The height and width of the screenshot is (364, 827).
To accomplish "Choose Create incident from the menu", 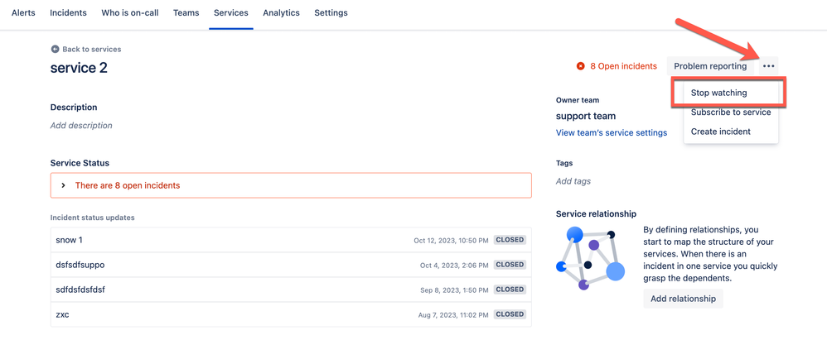I will click(731, 132).
